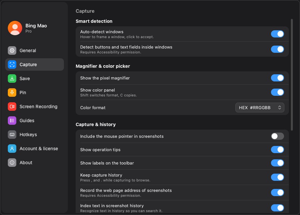Open the Pin settings section
The height and width of the screenshot is (215, 300).
[35, 93]
